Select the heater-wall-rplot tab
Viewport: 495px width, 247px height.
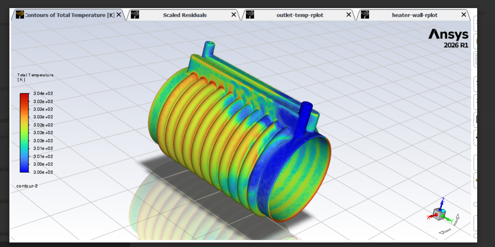tap(414, 15)
